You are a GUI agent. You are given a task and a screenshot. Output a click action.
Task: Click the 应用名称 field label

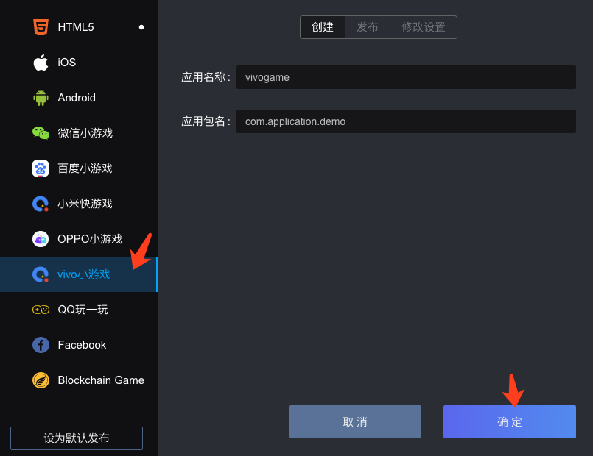206,77
